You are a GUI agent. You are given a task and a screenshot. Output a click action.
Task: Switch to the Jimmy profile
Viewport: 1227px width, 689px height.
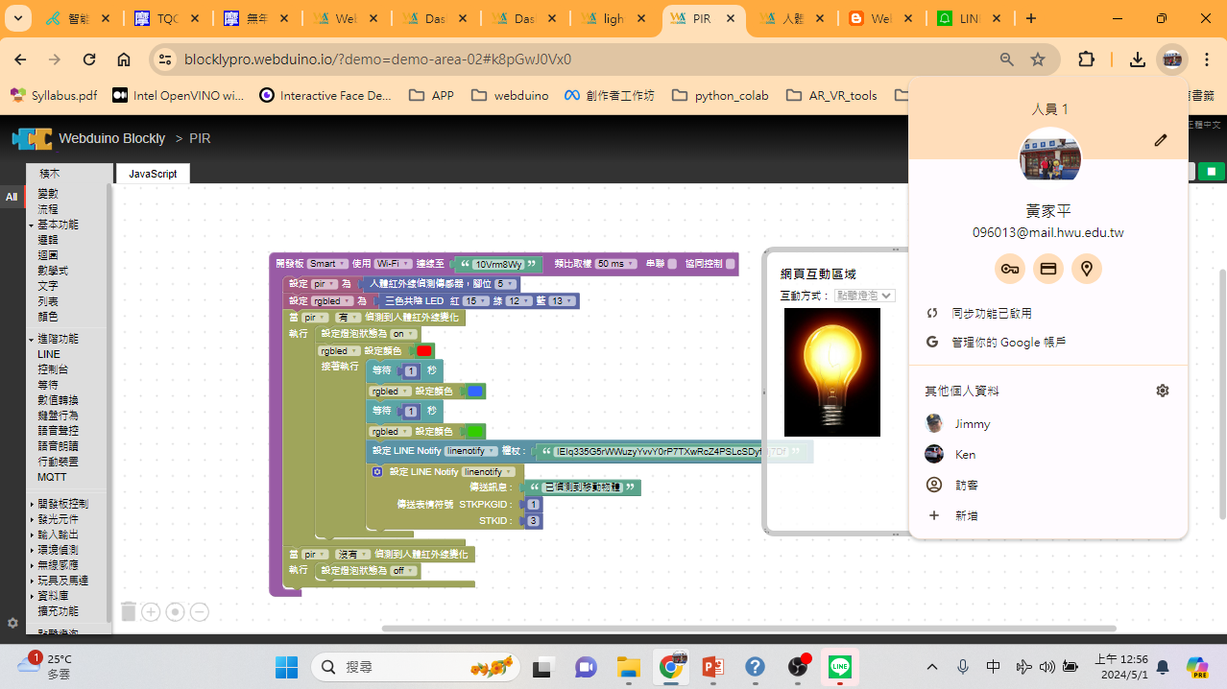tap(972, 424)
